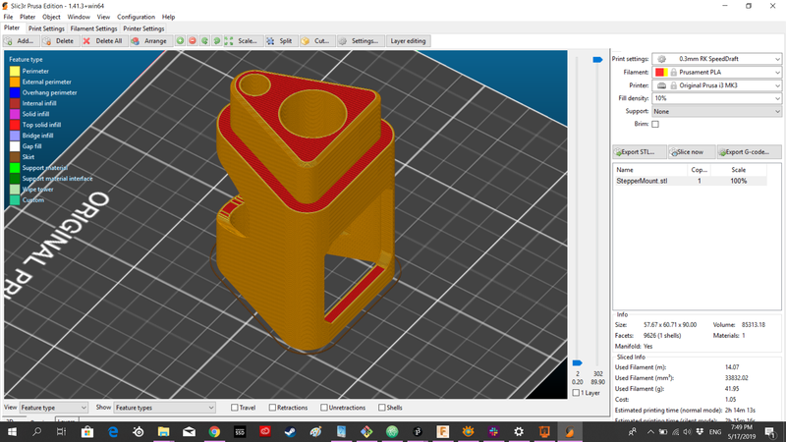Click Slice now button

click(x=692, y=152)
